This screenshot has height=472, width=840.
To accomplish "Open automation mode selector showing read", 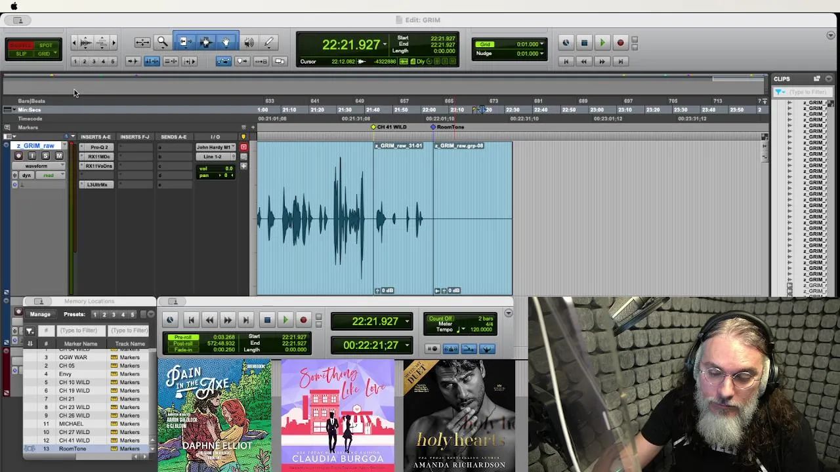I will (50, 176).
